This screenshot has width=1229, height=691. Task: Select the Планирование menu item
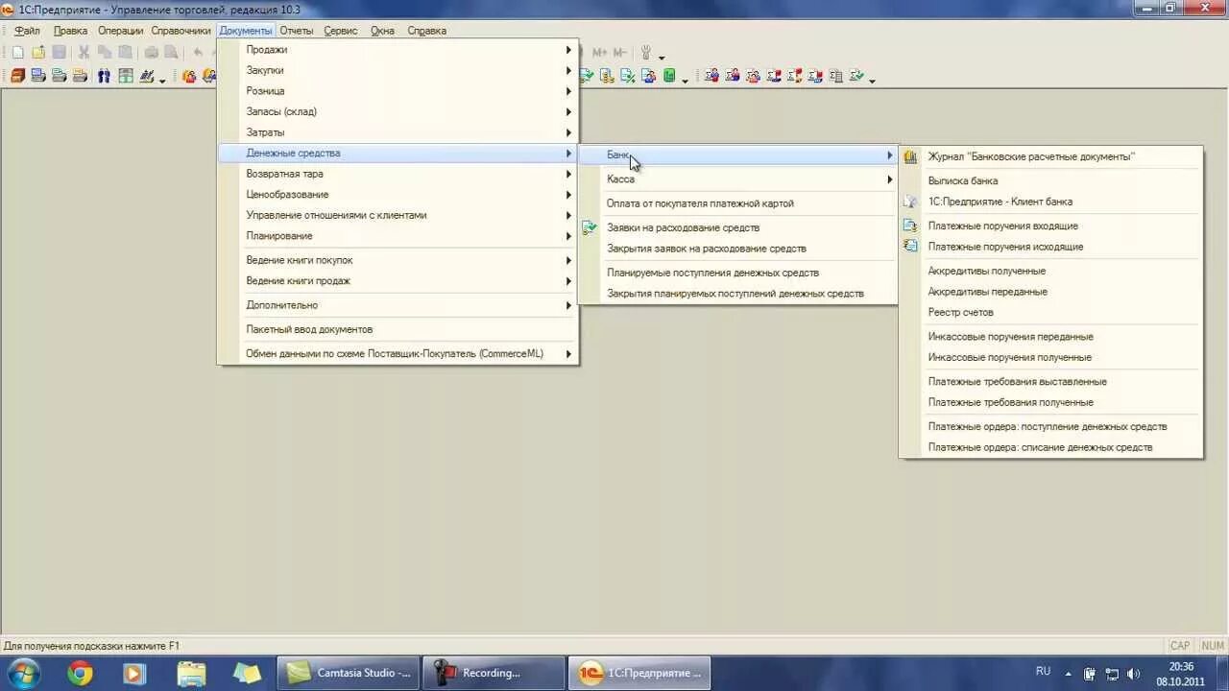[x=398, y=236]
